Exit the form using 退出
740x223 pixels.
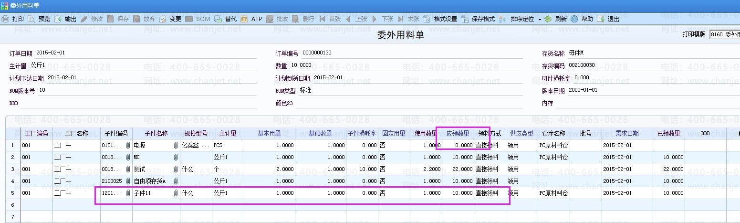click(601, 19)
